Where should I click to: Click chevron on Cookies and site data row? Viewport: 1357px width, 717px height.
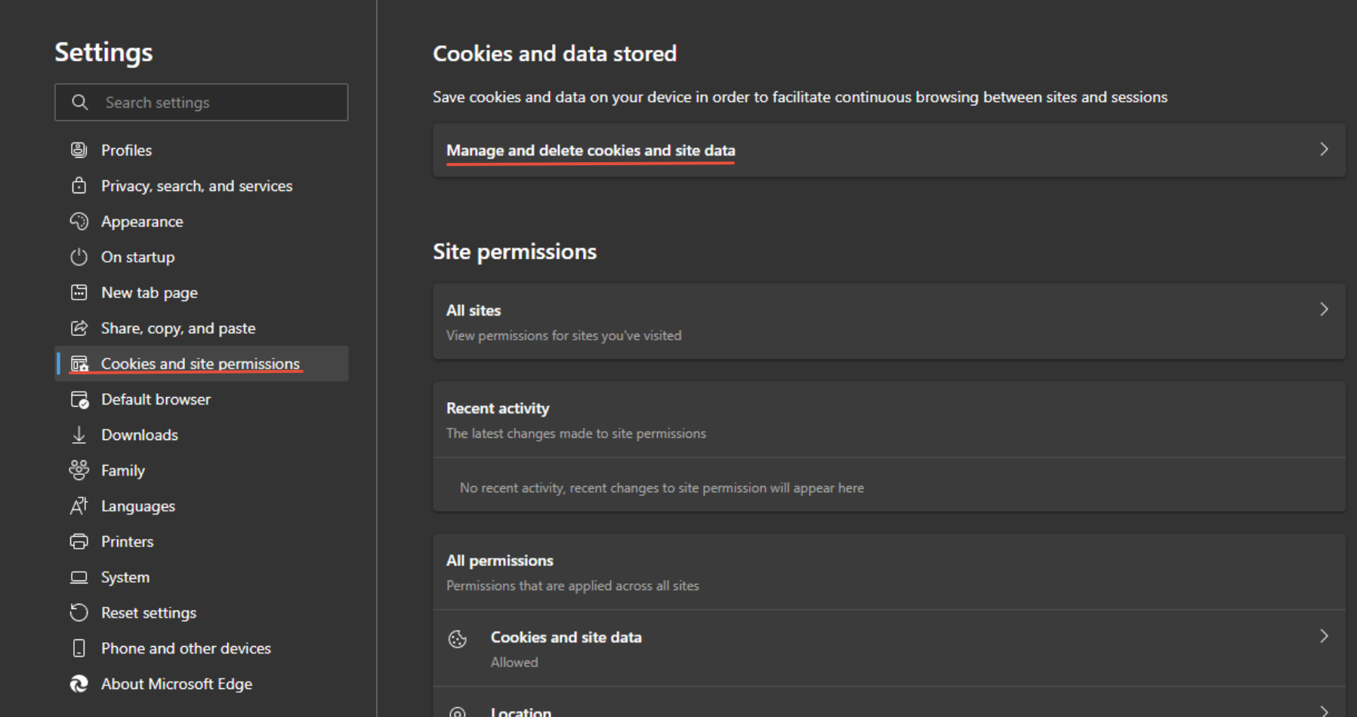1324,636
